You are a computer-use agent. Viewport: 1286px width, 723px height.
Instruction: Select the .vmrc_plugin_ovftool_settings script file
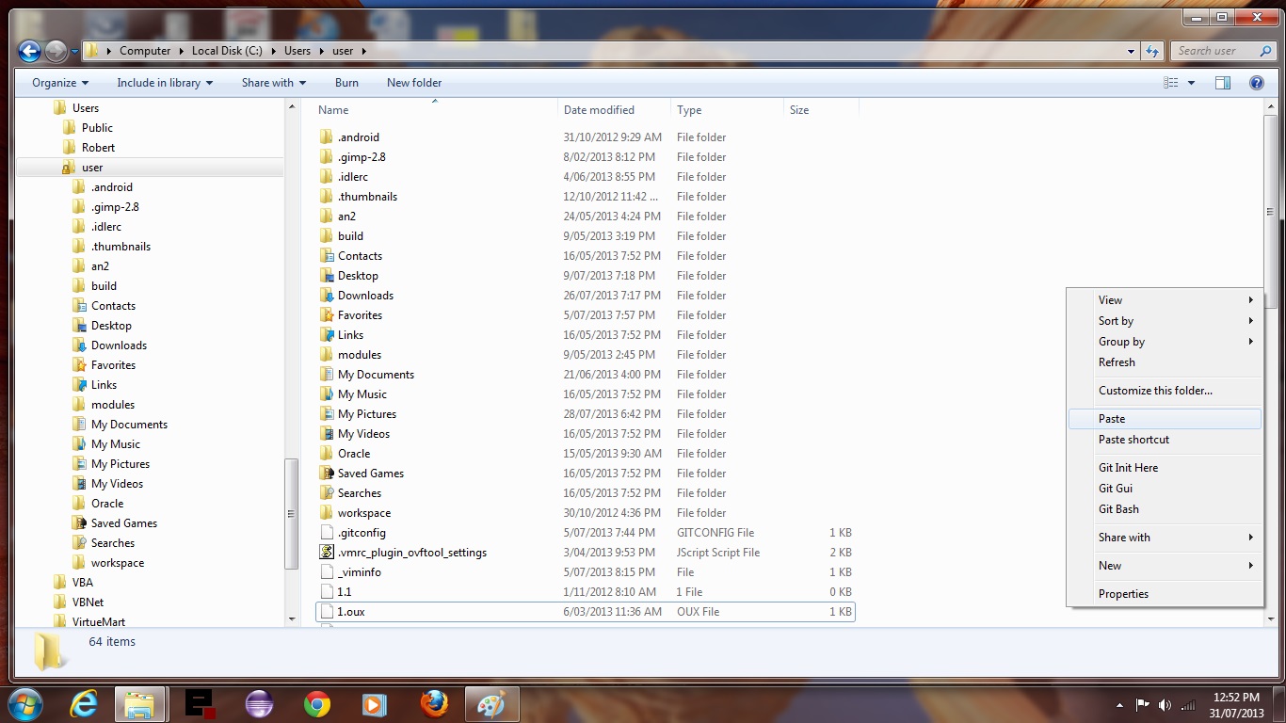[x=411, y=553]
